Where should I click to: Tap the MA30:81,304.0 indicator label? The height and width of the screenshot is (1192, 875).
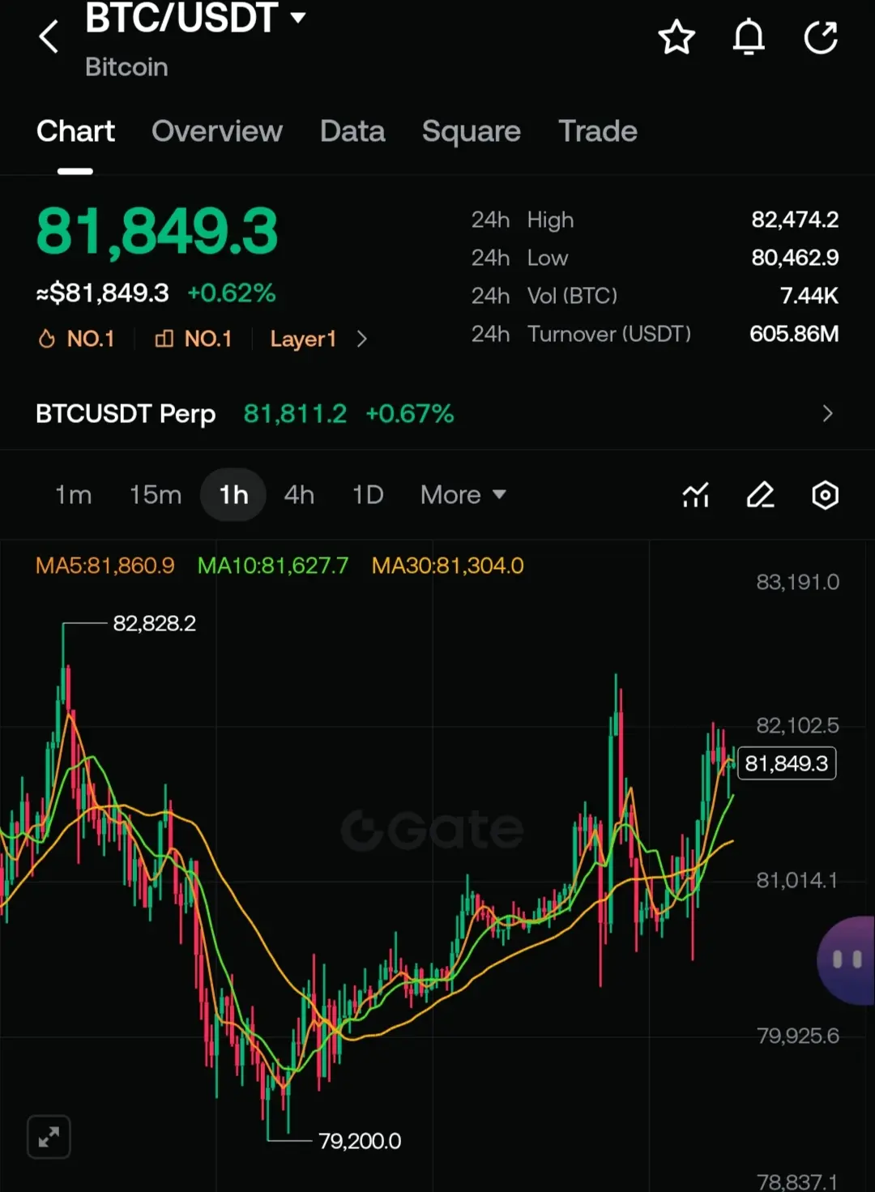click(x=448, y=565)
